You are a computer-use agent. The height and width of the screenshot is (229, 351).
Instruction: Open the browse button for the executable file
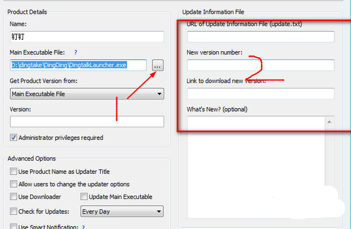point(158,65)
